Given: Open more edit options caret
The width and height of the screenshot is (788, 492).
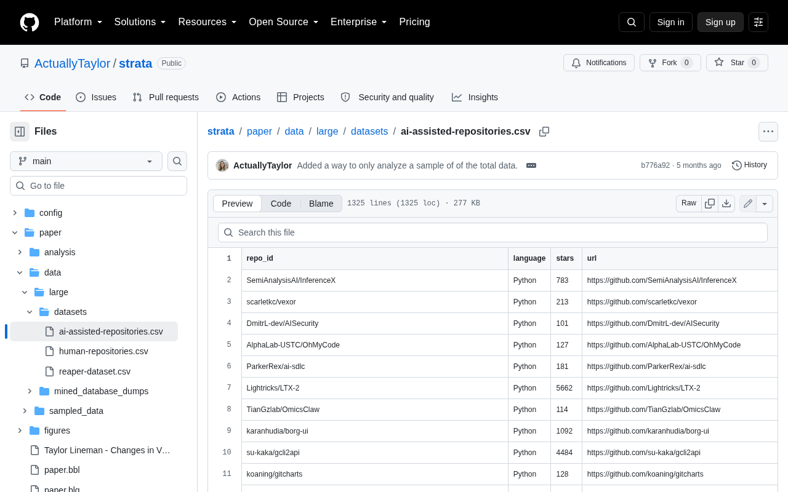Looking at the screenshot, I should pyautogui.click(x=765, y=204).
